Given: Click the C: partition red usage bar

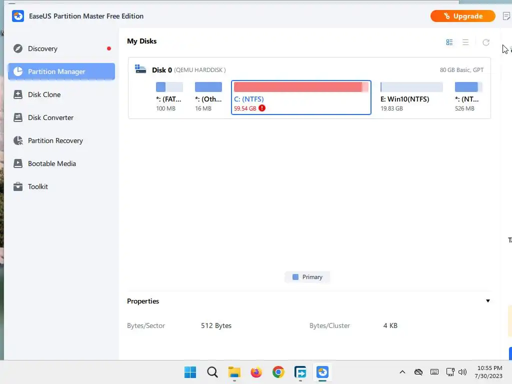Looking at the screenshot, I should tap(301, 87).
